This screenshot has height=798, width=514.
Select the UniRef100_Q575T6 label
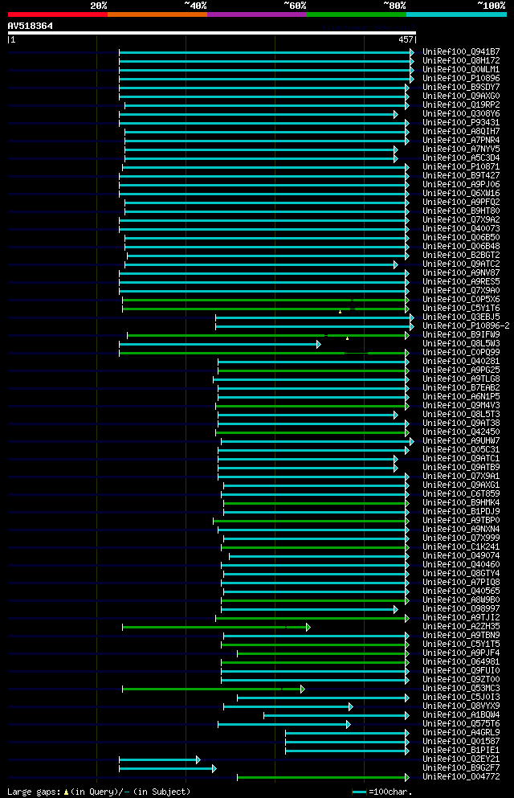(x=461, y=724)
